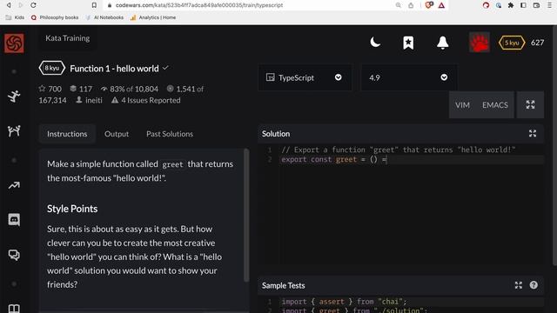This screenshot has width=557, height=313.
Task: Open the red paw profile avatar
Action: click(480, 43)
